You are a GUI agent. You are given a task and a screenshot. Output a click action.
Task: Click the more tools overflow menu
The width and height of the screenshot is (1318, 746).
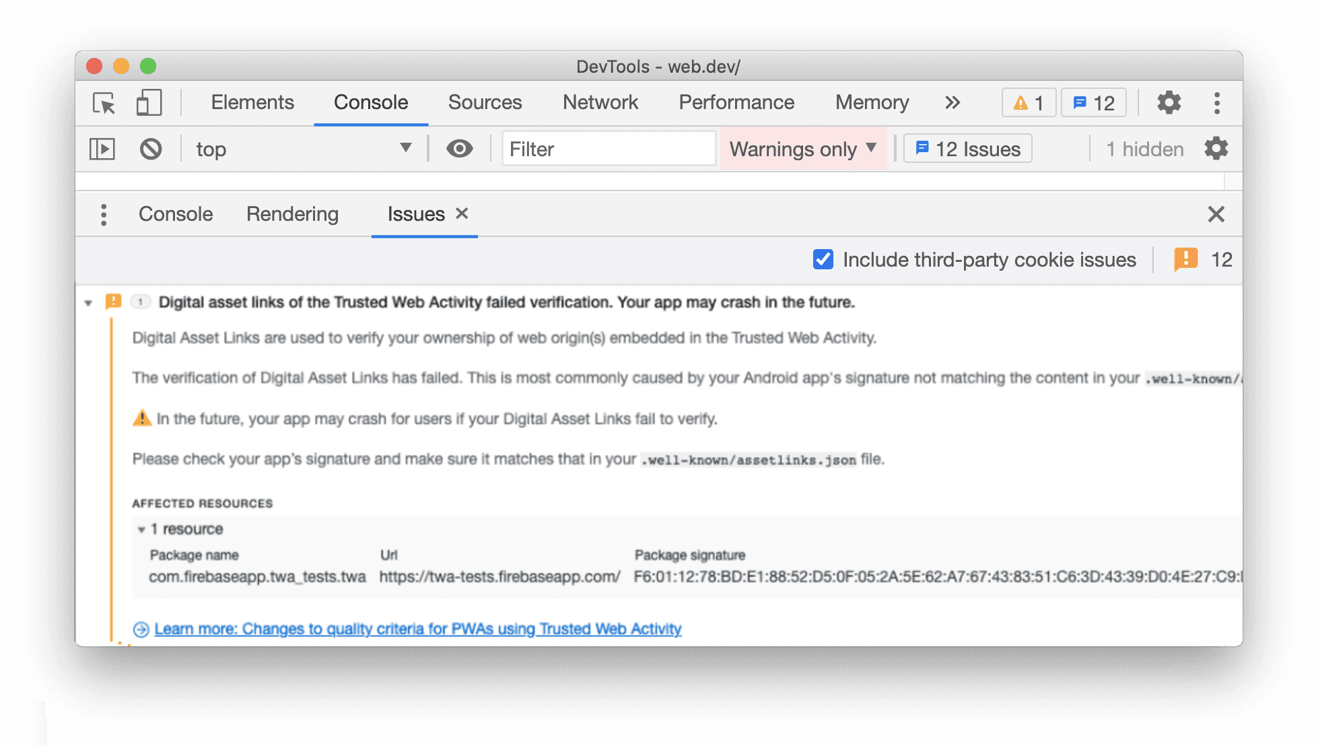click(952, 102)
